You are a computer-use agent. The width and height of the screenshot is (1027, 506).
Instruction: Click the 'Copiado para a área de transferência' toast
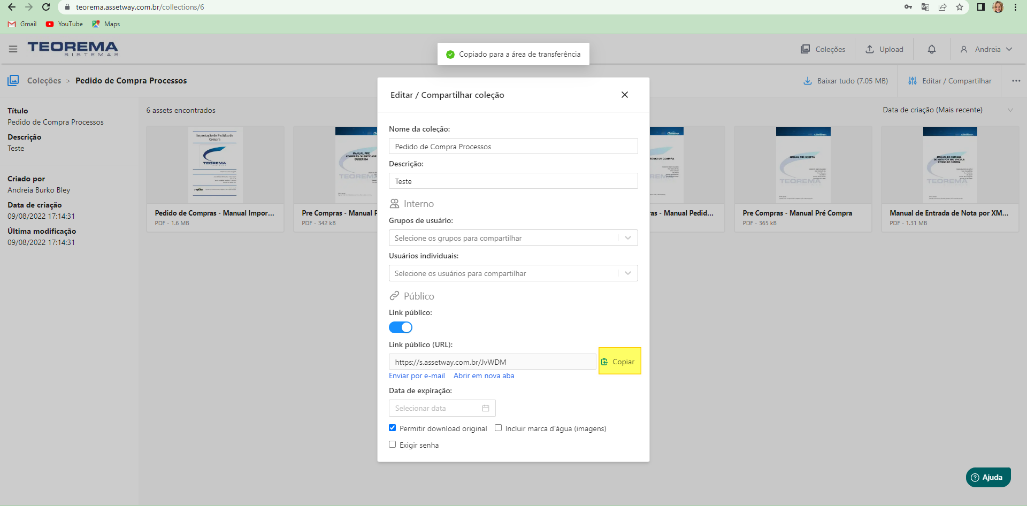click(x=513, y=54)
